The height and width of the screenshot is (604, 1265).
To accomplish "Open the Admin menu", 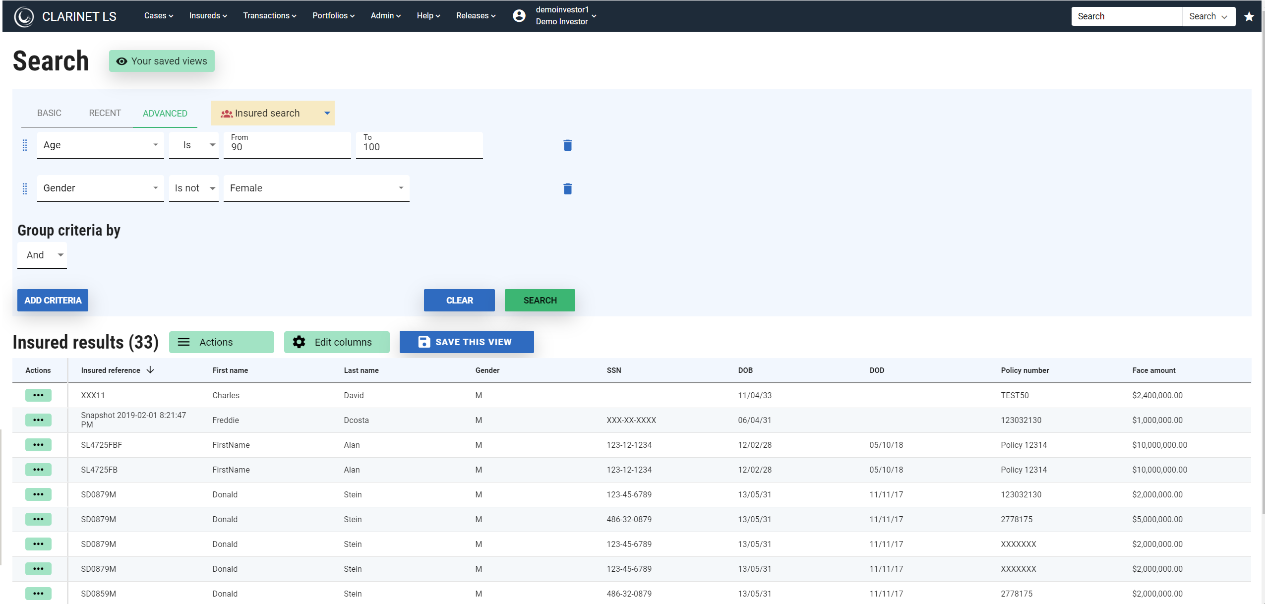I will pyautogui.click(x=385, y=16).
